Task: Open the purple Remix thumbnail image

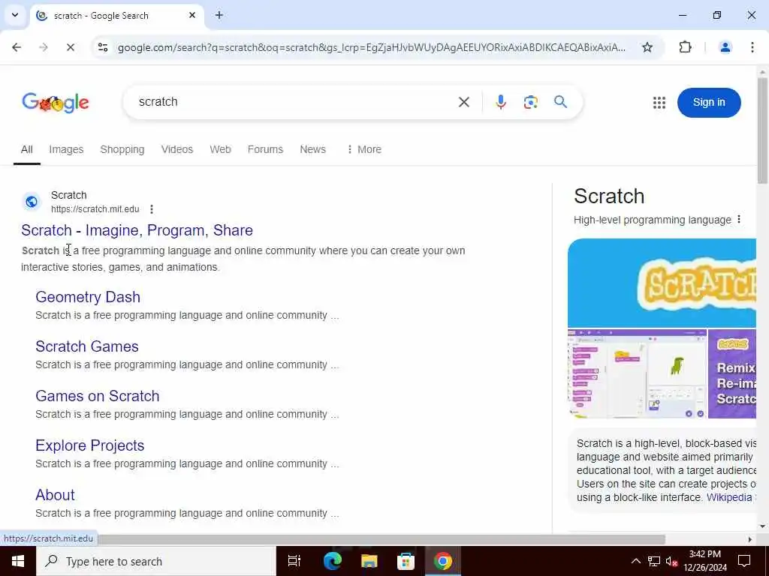Action: click(732, 373)
